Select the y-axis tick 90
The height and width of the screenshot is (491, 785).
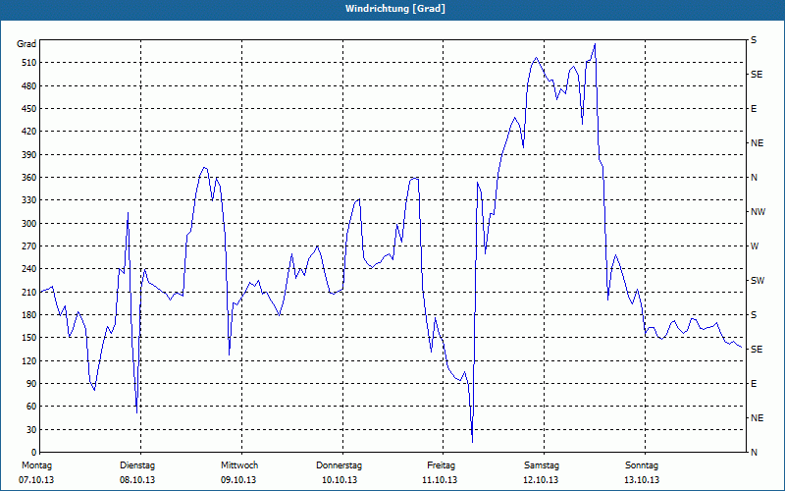coord(31,384)
